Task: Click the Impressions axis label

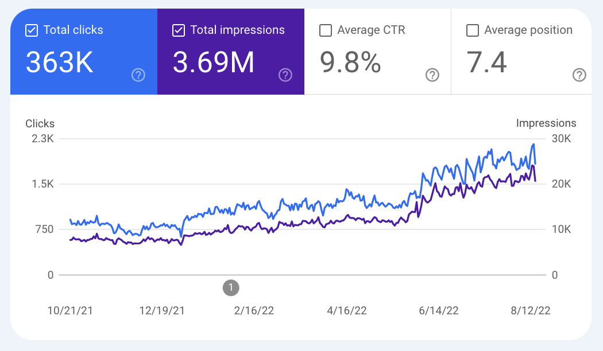Action: (547, 123)
